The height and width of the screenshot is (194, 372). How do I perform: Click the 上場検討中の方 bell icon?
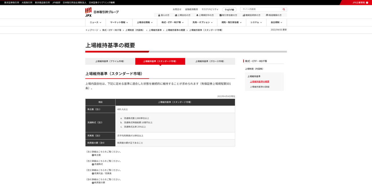tap(197, 15)
